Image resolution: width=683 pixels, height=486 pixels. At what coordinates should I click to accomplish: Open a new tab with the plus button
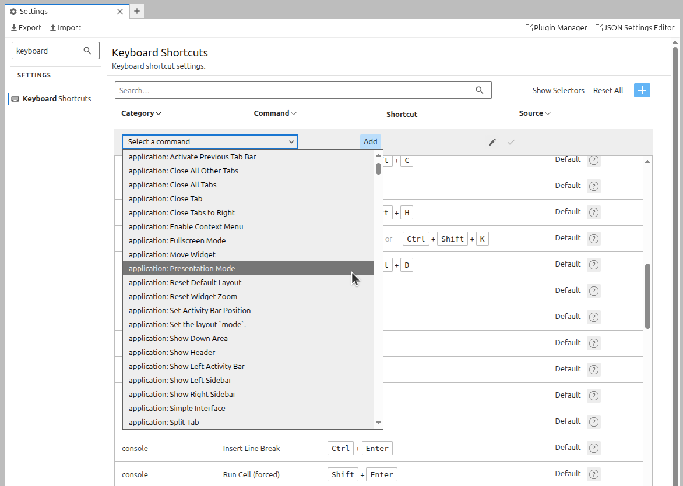coord(137,11)
